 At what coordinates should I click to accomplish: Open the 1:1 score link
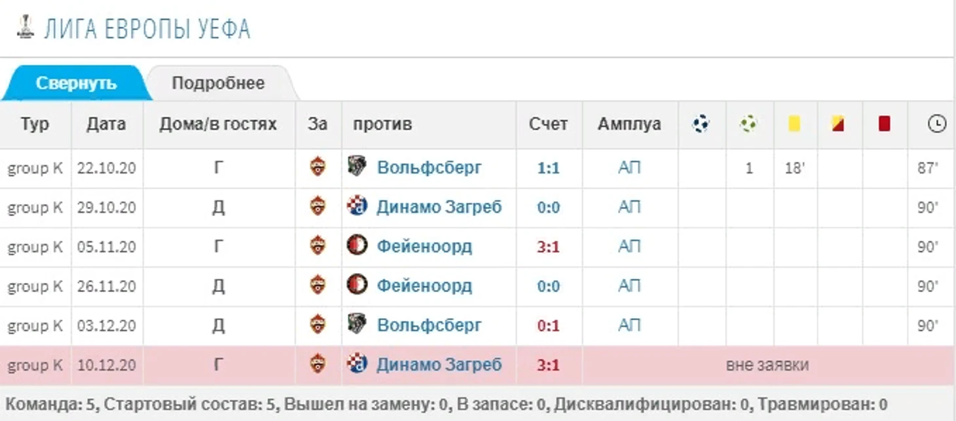pyautogui.click(x=549, y=168)
